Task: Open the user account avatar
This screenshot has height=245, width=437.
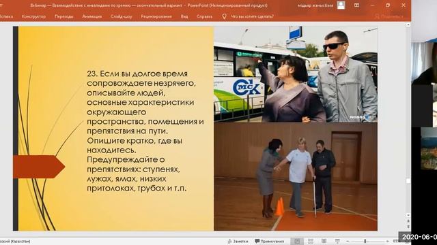Action: pyautogui.click(x=341, y=5)
